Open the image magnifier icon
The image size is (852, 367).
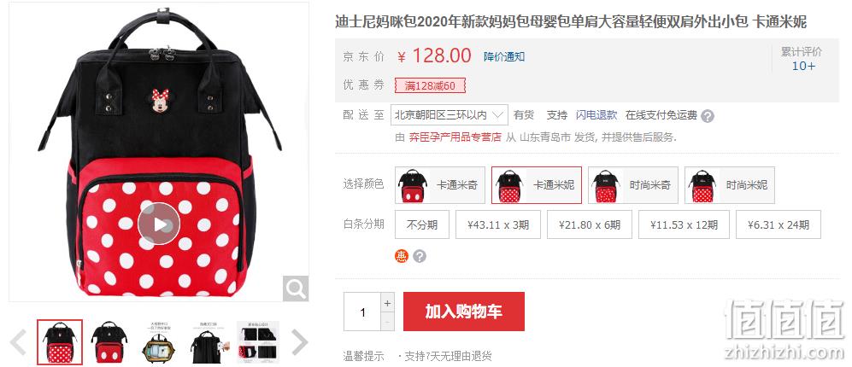pos(296,288)
